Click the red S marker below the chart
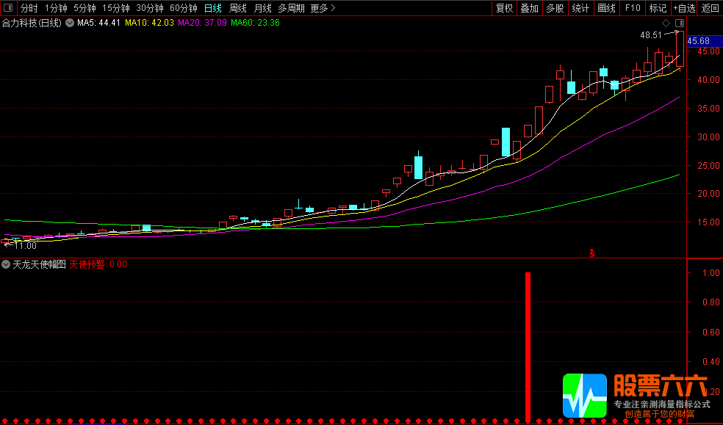Viewport: 723px width, 425px height. click(591, 253)
